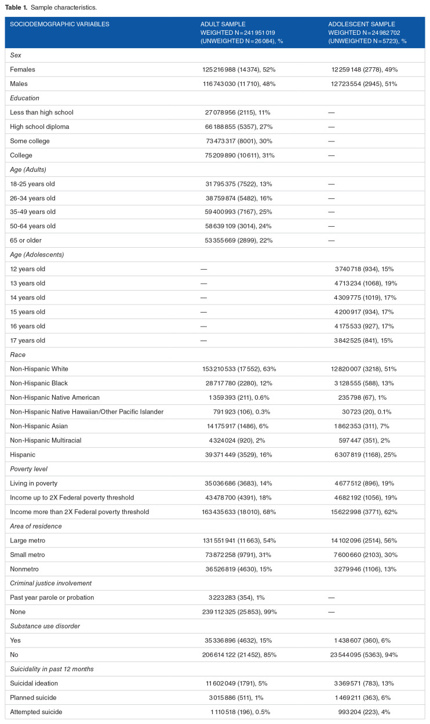The image size is (430, 724).
Task: Click the 'Hispanic' row label
Action: [24, 454]
